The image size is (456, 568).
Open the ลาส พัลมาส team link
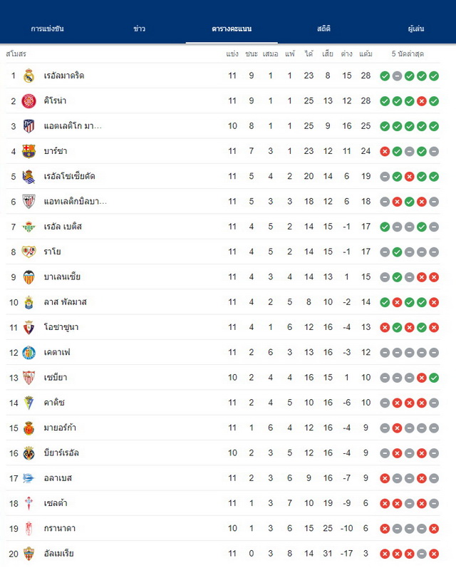pyautogui.click(x=66, y=302)
